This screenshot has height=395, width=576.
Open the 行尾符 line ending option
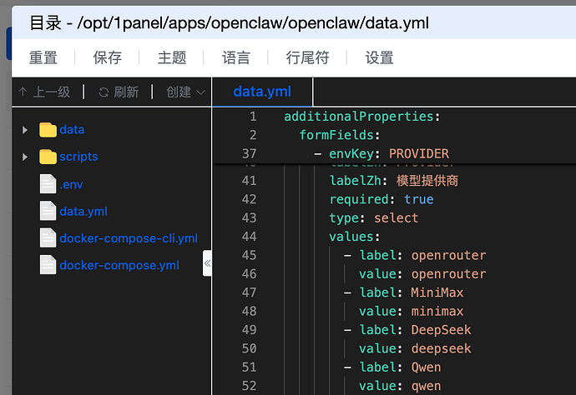coord(307,57)
